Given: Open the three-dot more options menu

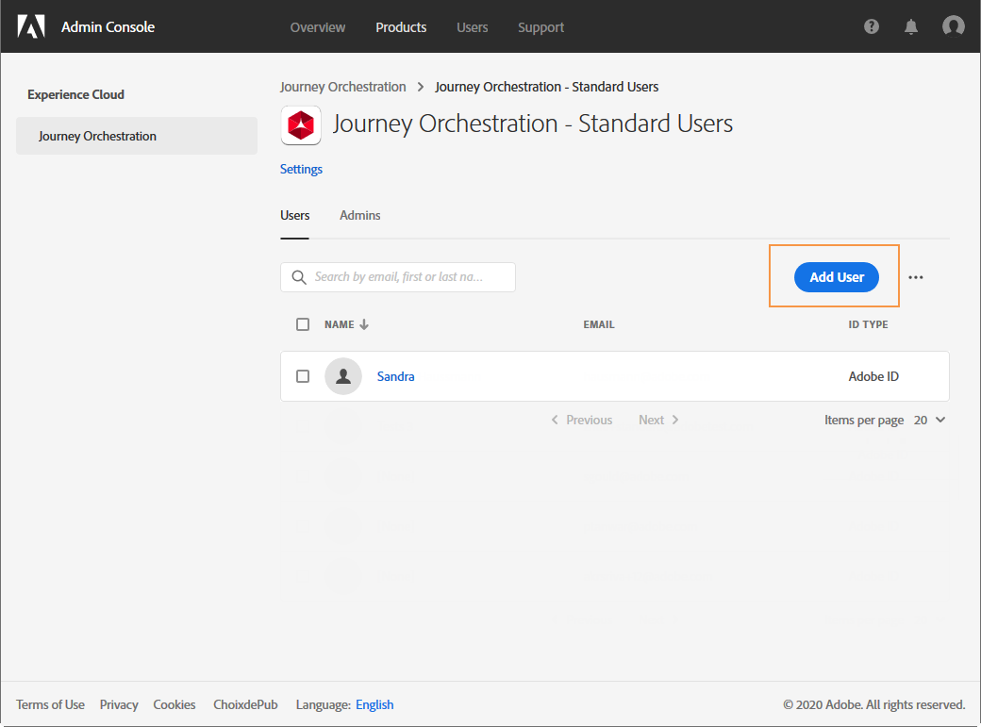Looking at the screenshot, I should click(916, 277).
